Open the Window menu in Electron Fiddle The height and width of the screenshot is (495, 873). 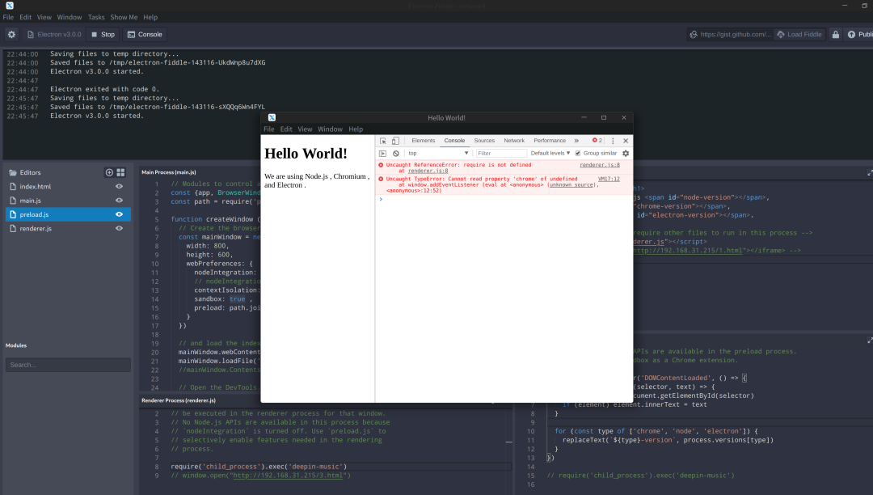coord(69,17)
